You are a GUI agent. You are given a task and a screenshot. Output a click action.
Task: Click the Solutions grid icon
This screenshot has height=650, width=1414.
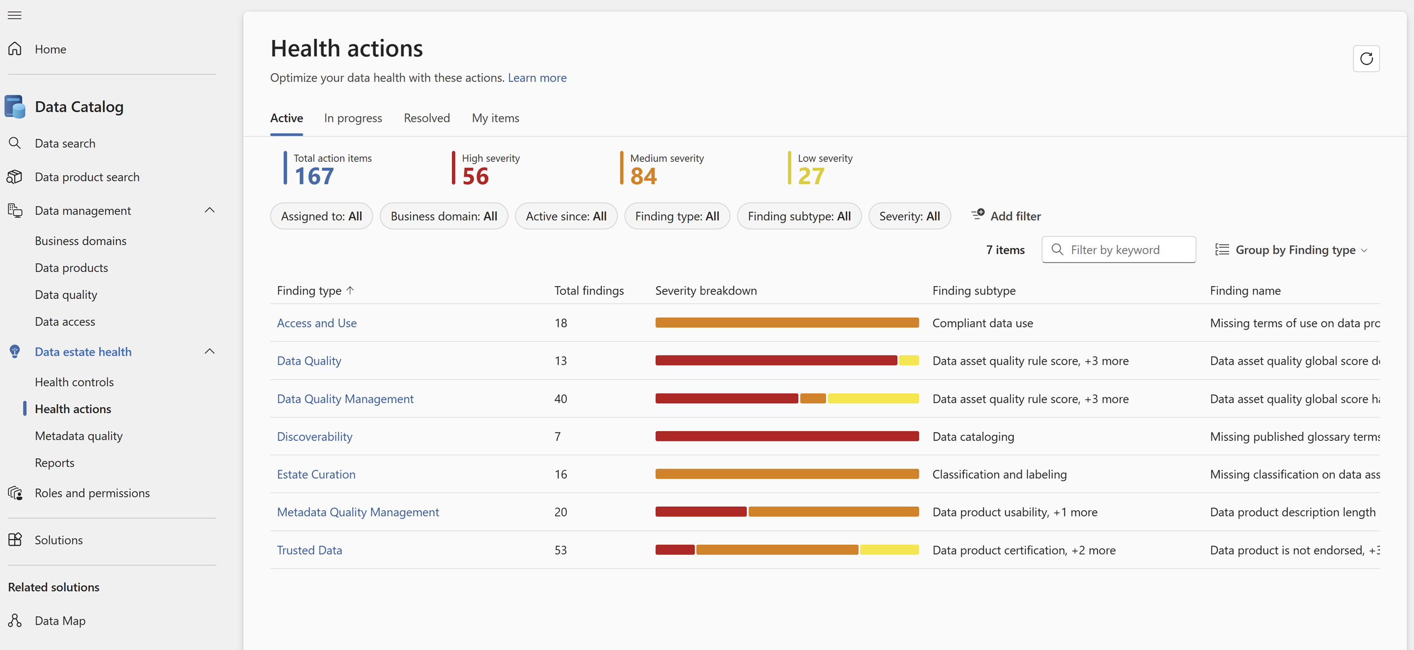coord(15,540)
